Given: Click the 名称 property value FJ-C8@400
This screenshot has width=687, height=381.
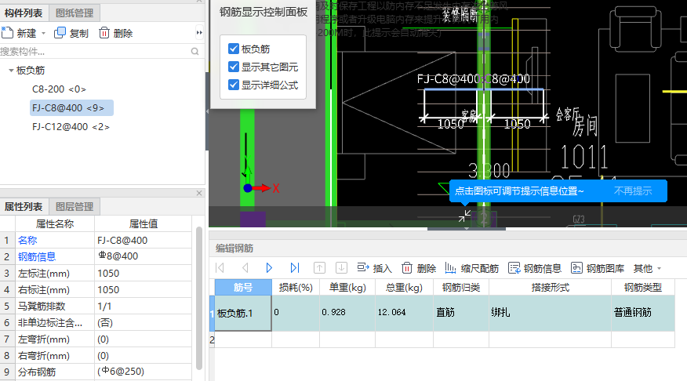Looking at the screenshot, I should click(144, 241).
